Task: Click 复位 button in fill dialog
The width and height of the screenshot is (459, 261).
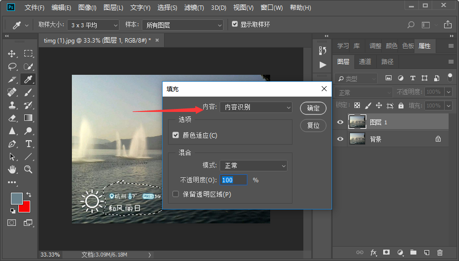Action: tap(313, 125)
